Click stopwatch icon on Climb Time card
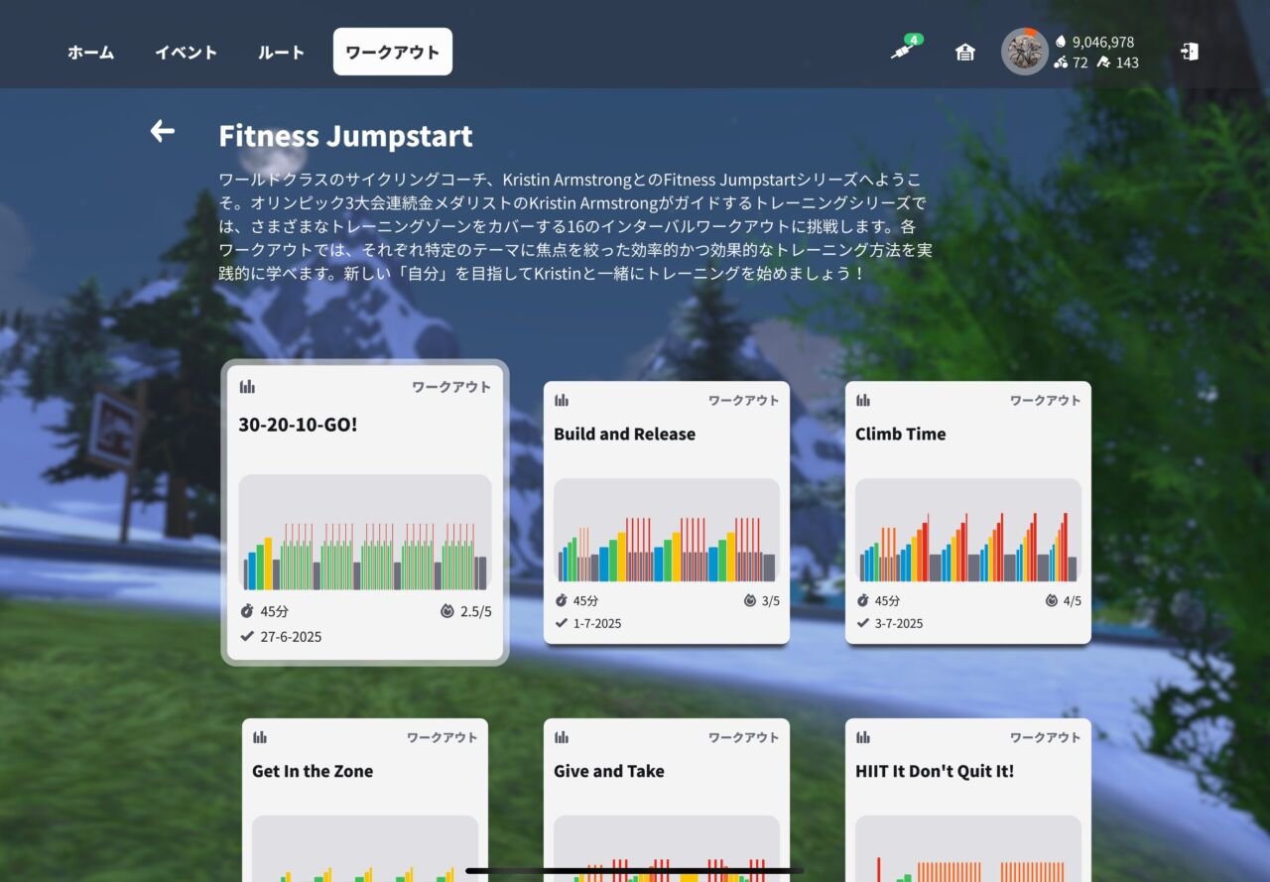This screenshot has height=882, width=1270. click(x=863, y=600)
